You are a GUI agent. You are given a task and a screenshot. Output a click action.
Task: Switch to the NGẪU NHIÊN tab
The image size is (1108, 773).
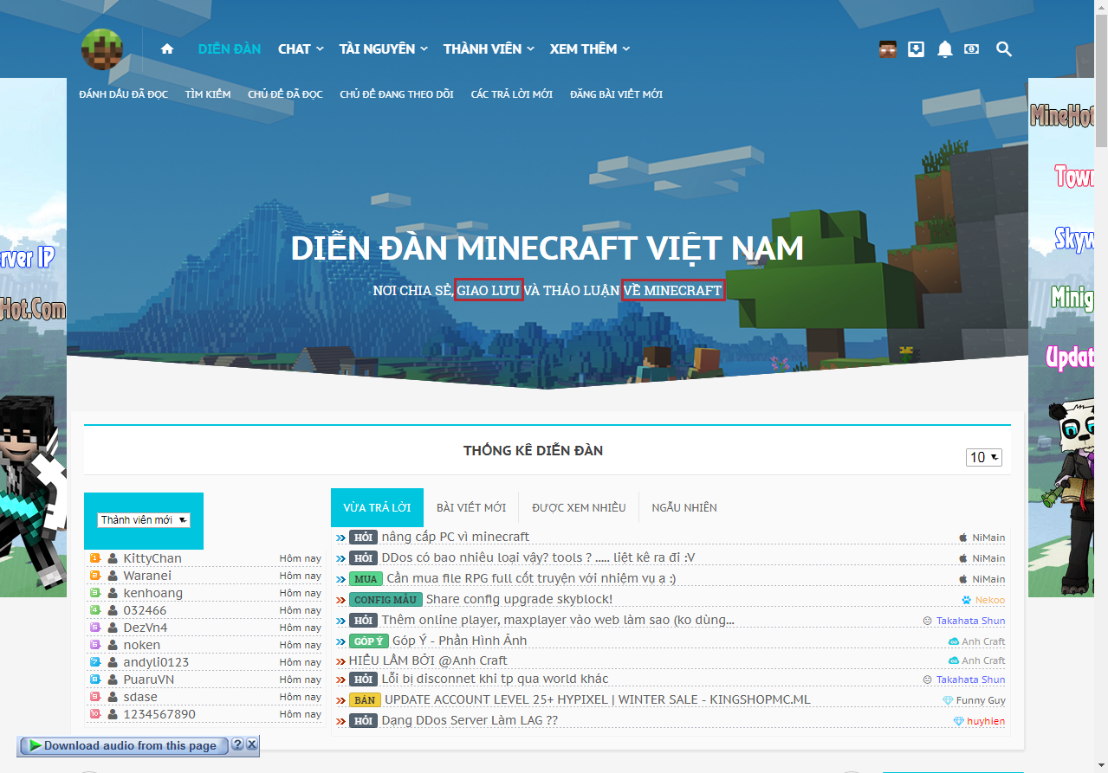click(684, 507)
